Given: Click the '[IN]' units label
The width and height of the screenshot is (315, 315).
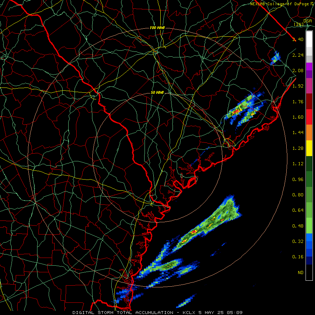Looking at the screenshot, I should pos(299,24).
